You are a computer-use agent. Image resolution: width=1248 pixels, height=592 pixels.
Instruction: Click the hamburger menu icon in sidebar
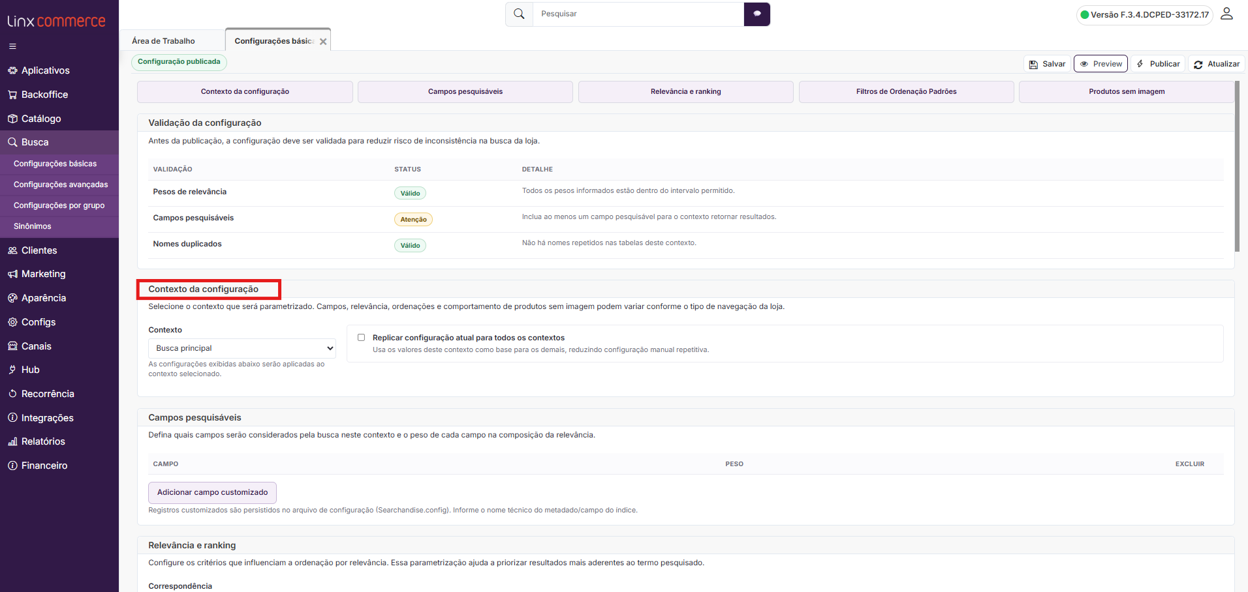(12, 46)
